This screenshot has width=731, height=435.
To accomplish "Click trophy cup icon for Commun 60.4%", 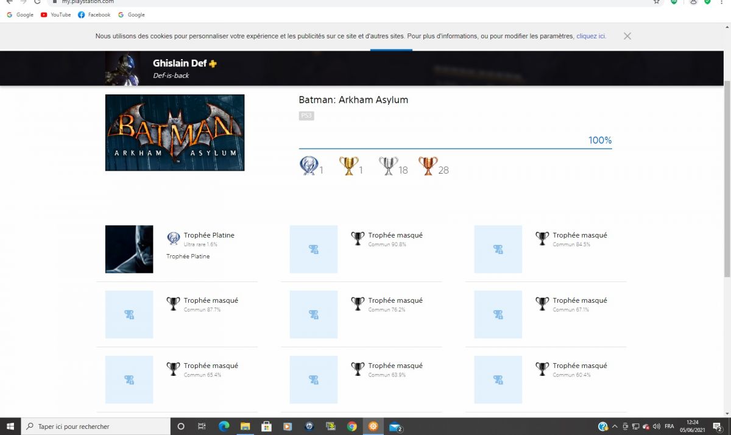I will pos(542,369).
